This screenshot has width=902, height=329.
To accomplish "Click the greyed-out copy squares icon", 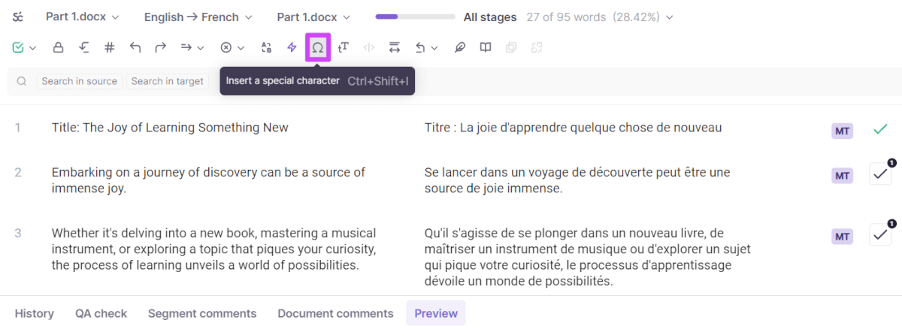I will (511, 47).
